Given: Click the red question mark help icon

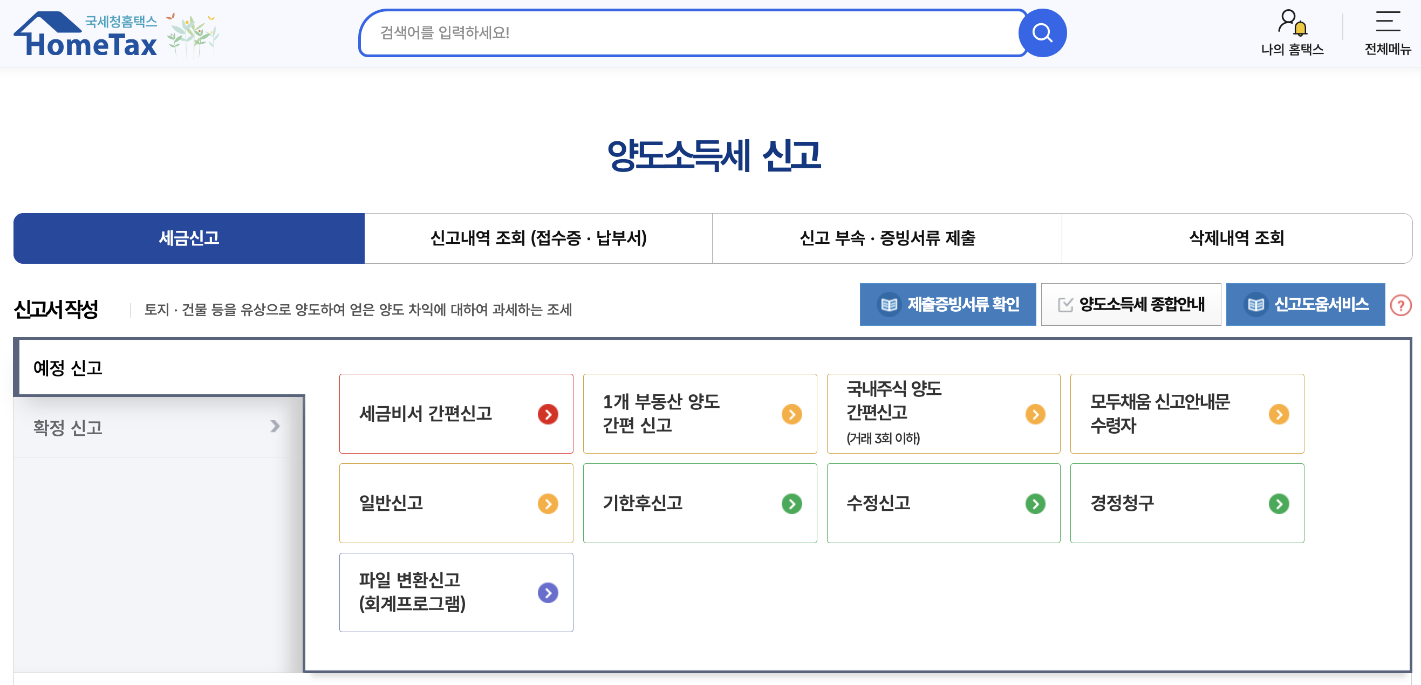Looking at the screenshot, I should pos(1400,305).
